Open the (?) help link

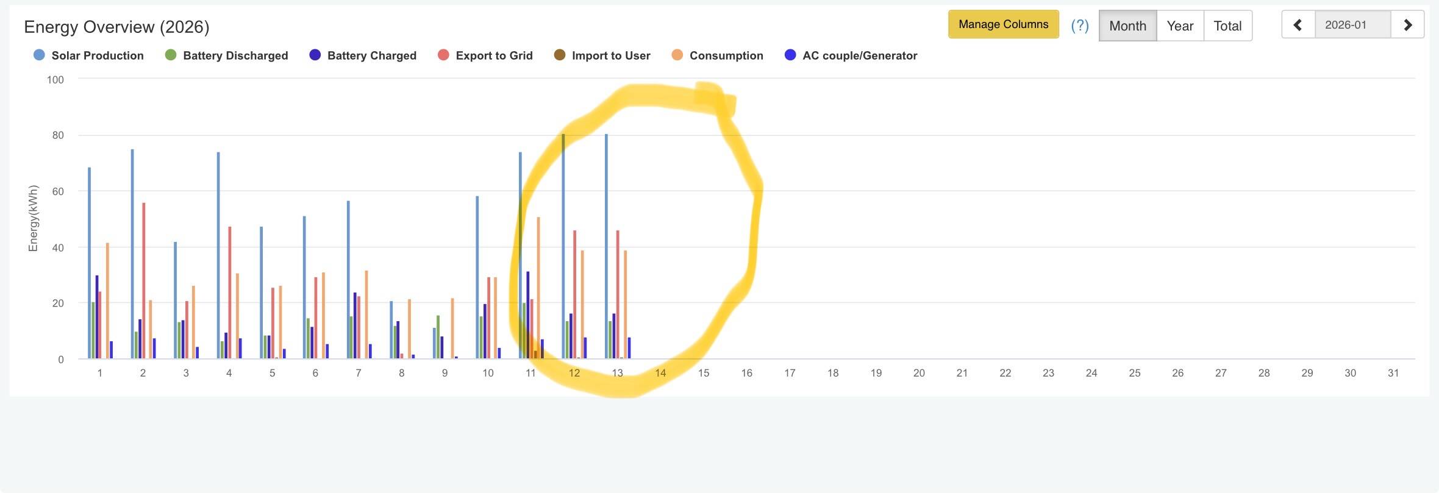(1079, 25)
